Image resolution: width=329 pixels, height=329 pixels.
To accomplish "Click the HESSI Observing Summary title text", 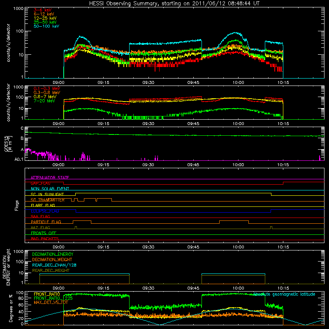I will [174, 4].
